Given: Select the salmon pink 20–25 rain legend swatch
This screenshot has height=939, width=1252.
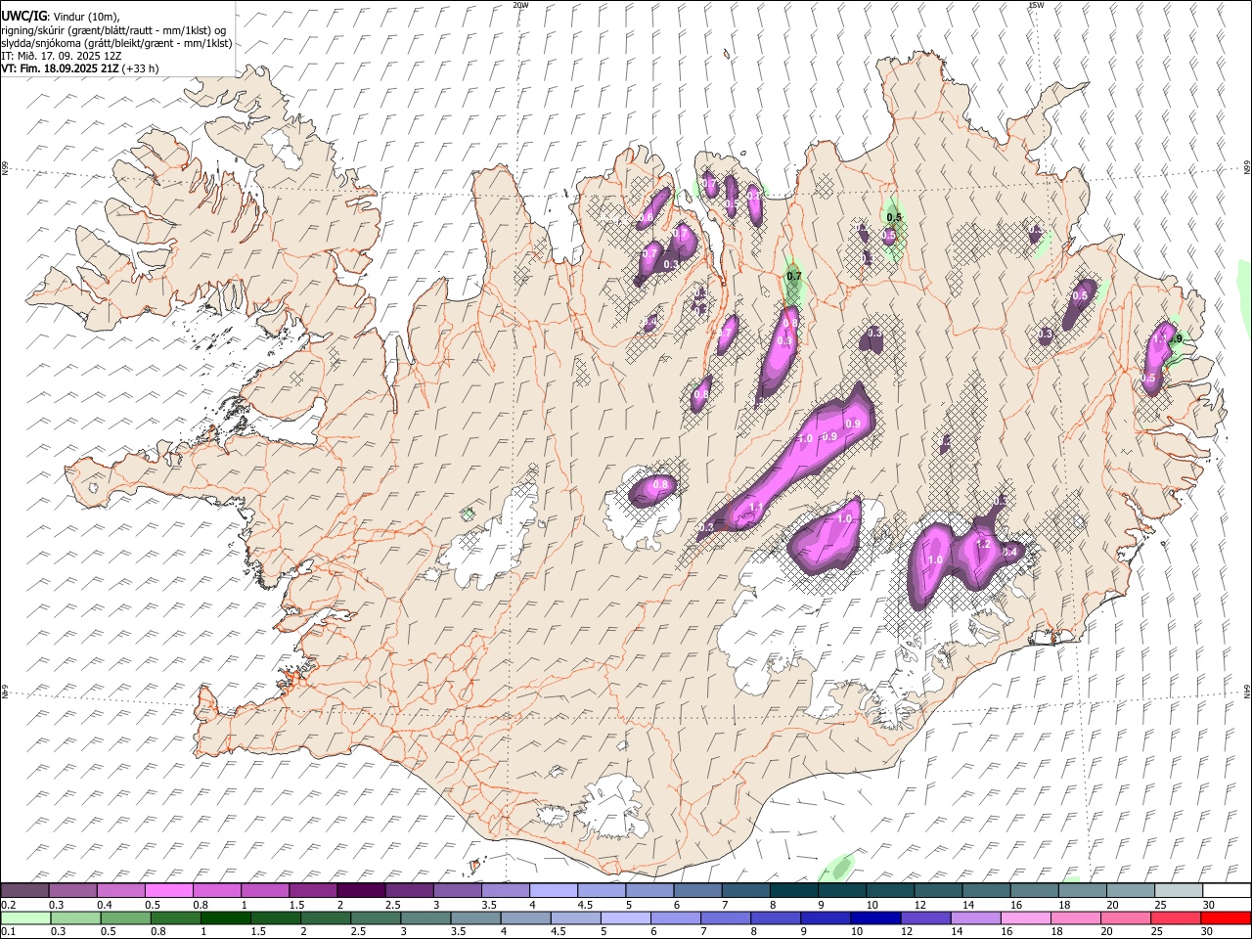Looking at the screenshot, I should 1126,917.
